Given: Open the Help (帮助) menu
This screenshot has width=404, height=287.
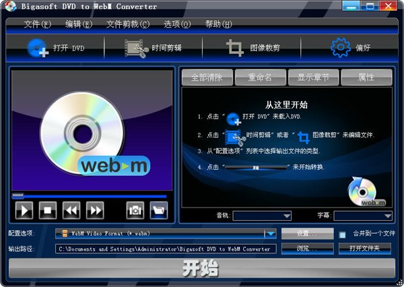Looking at the screenshot, I should tap(218, 24).
